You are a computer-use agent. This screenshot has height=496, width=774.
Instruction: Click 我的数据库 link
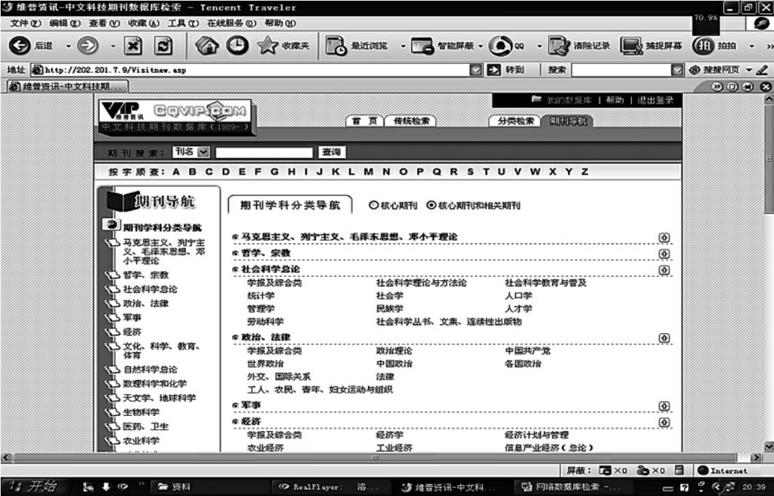569,100
